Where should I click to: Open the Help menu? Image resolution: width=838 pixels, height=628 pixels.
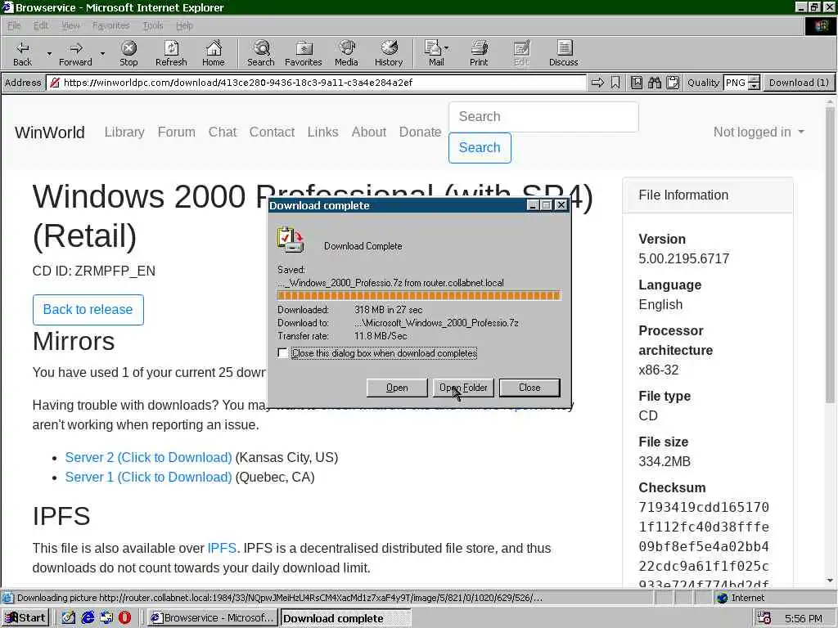(184, 25)
